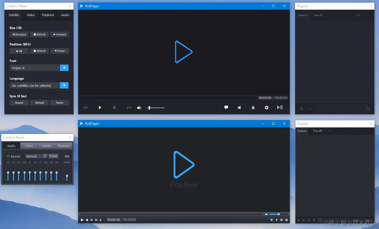Reset subtitle Size with its Default button
Viewport: 379px width, 229px height.
coord(39,34)
